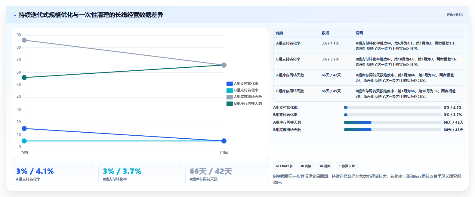This screenshot has width=475, height=197.
Task: Click table value 3% / 3.7%
Action: click(x=330, y=59)
